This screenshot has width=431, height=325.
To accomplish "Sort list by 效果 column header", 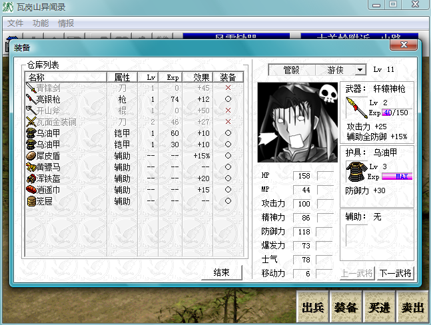I will pyautogui.click(x=198, y=77).
